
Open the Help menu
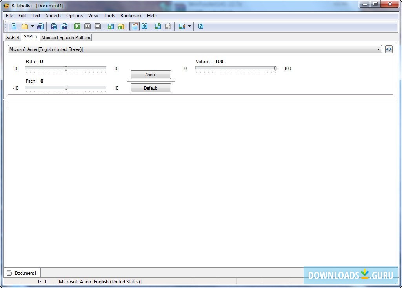tap(152, 16)
